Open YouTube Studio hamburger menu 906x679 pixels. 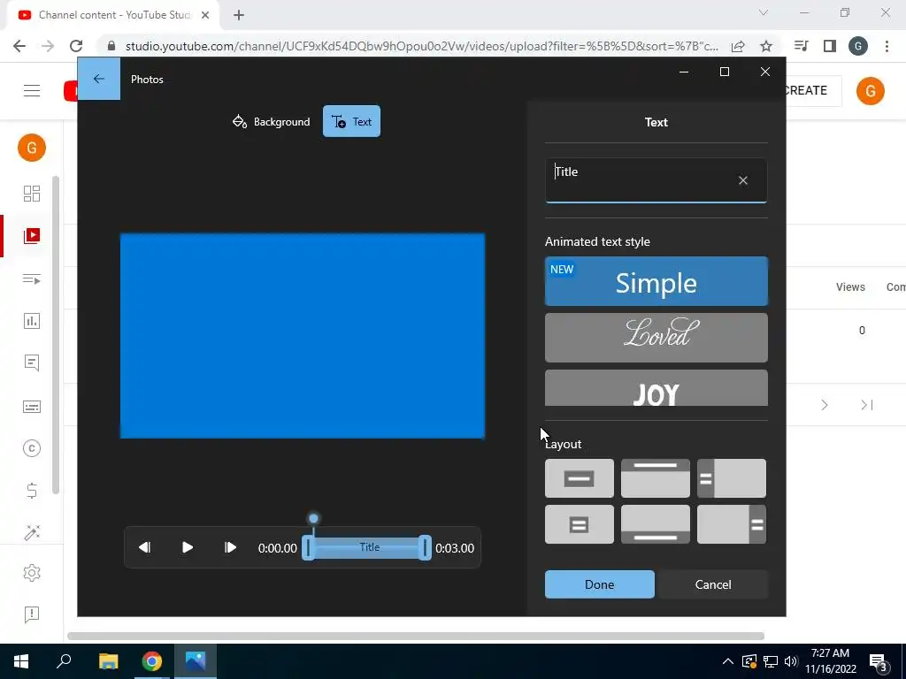[32, 91]
